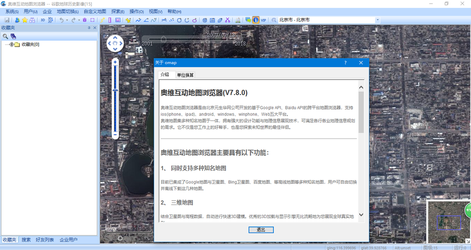
Task: Click the 北京市 - 北京市 location field
Action: click(x=326, y=20)
